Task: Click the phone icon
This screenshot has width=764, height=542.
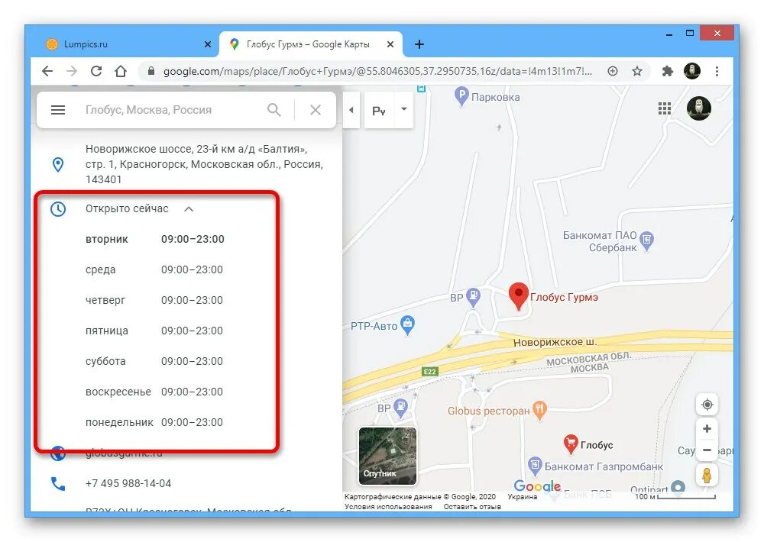Action: [58, 483]
